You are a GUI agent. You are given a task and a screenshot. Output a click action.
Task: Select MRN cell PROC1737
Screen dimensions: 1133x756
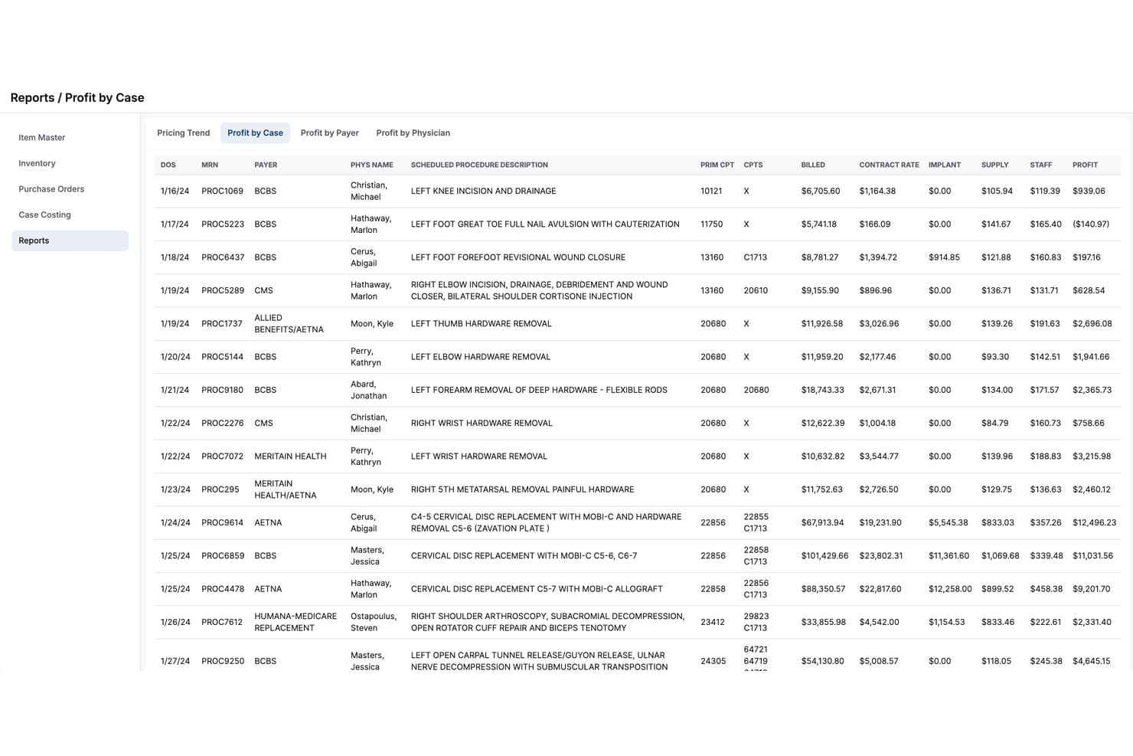[x=222, y=324]
